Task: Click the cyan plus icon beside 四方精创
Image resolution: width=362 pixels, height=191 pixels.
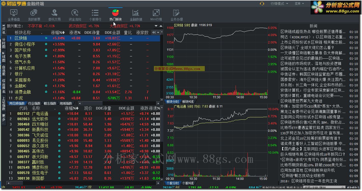Action: tap(59, 124)
